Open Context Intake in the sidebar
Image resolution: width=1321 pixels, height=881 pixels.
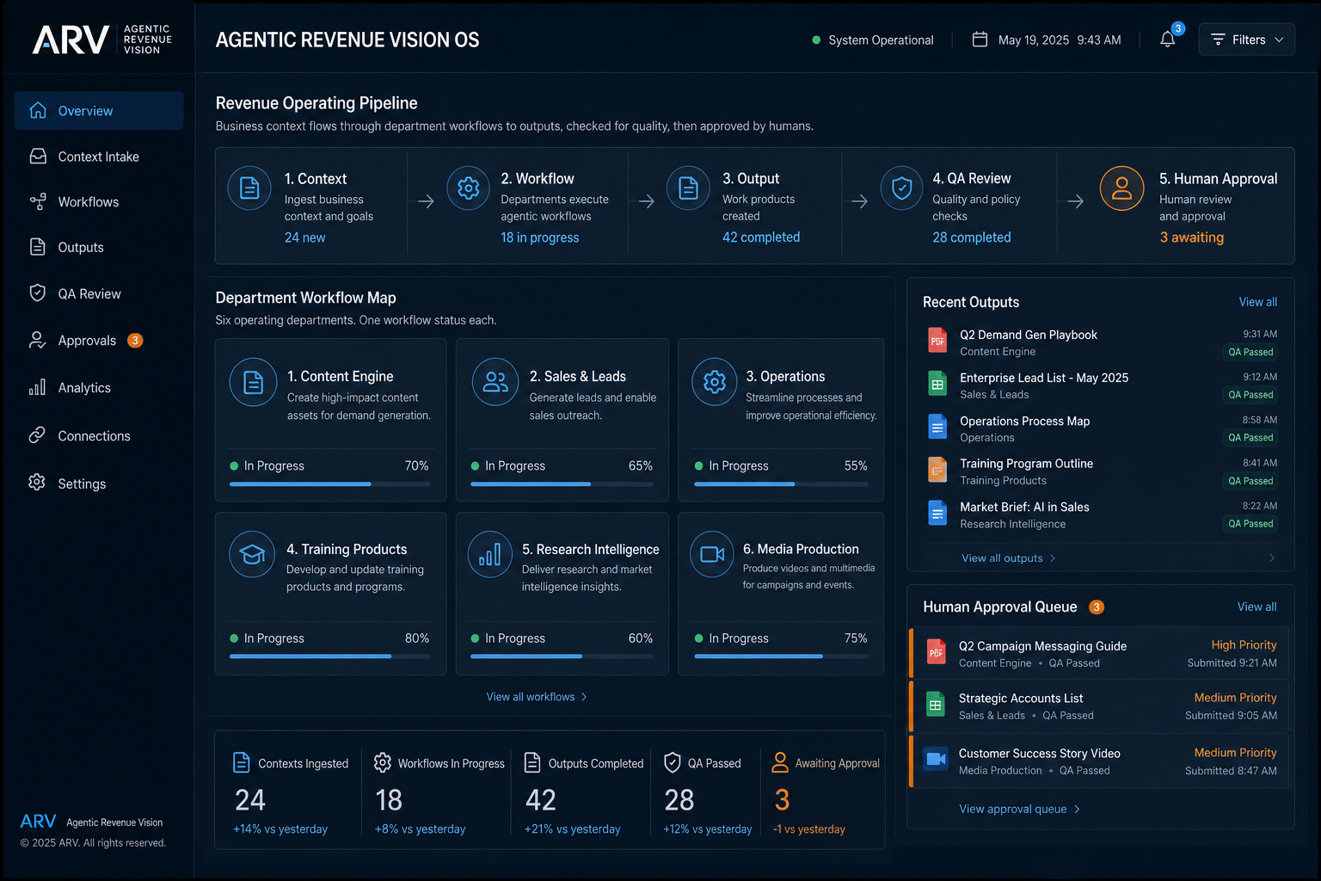tap(99, 157)
